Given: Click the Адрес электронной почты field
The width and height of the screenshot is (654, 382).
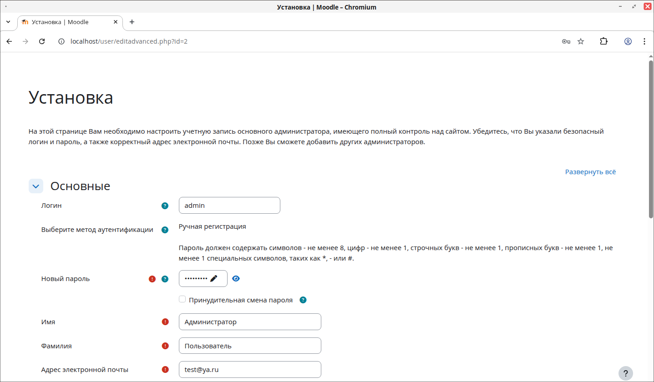Looking at the screenshot, I should point(250,369).
